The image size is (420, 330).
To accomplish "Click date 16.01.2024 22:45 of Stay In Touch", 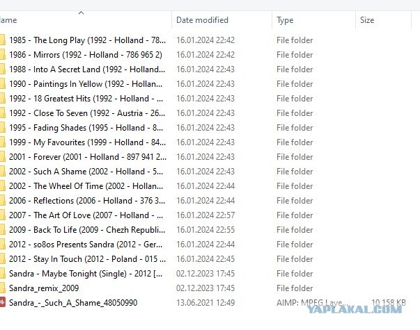I will [x=205, y=259].
